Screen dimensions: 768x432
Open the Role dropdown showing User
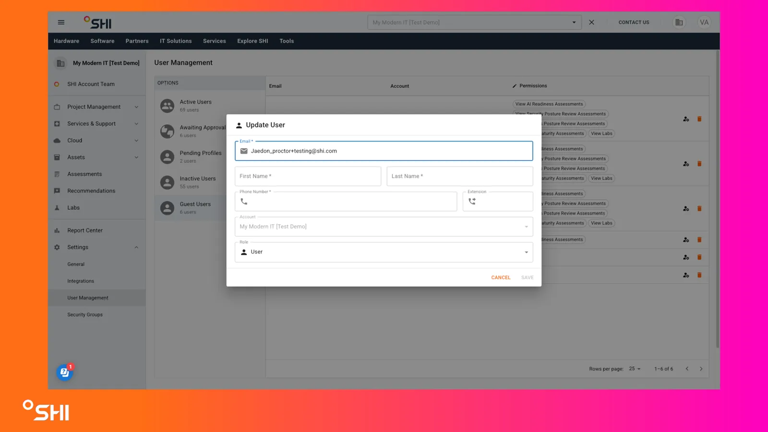384,252
